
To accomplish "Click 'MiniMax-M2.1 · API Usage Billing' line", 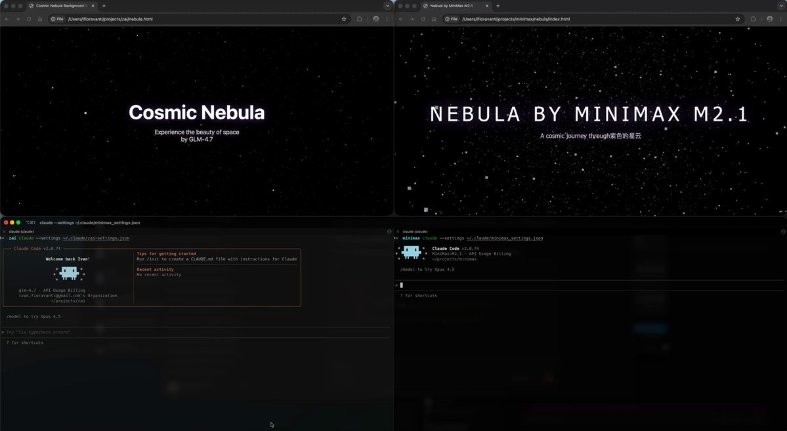I will click(x=471, y=254).
